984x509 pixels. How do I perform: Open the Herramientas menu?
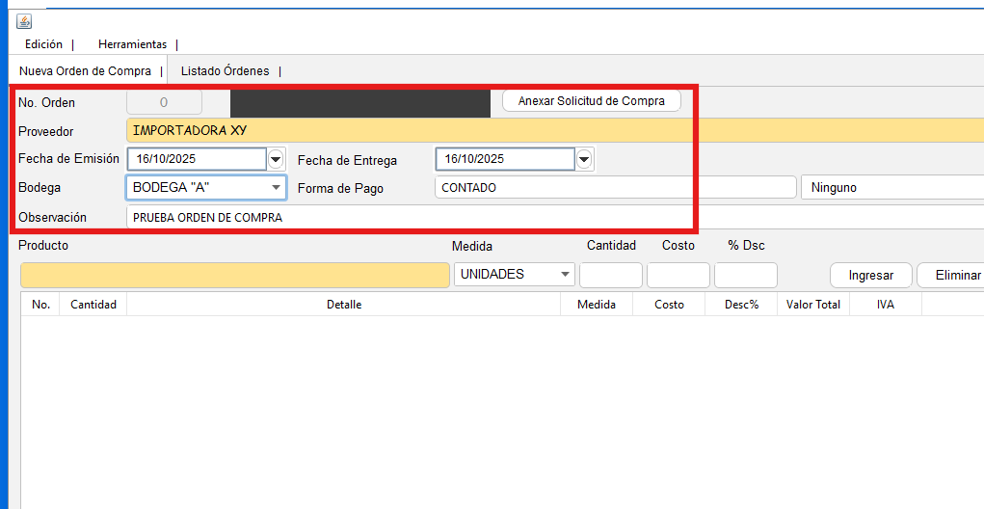click(x=132, y=44)
